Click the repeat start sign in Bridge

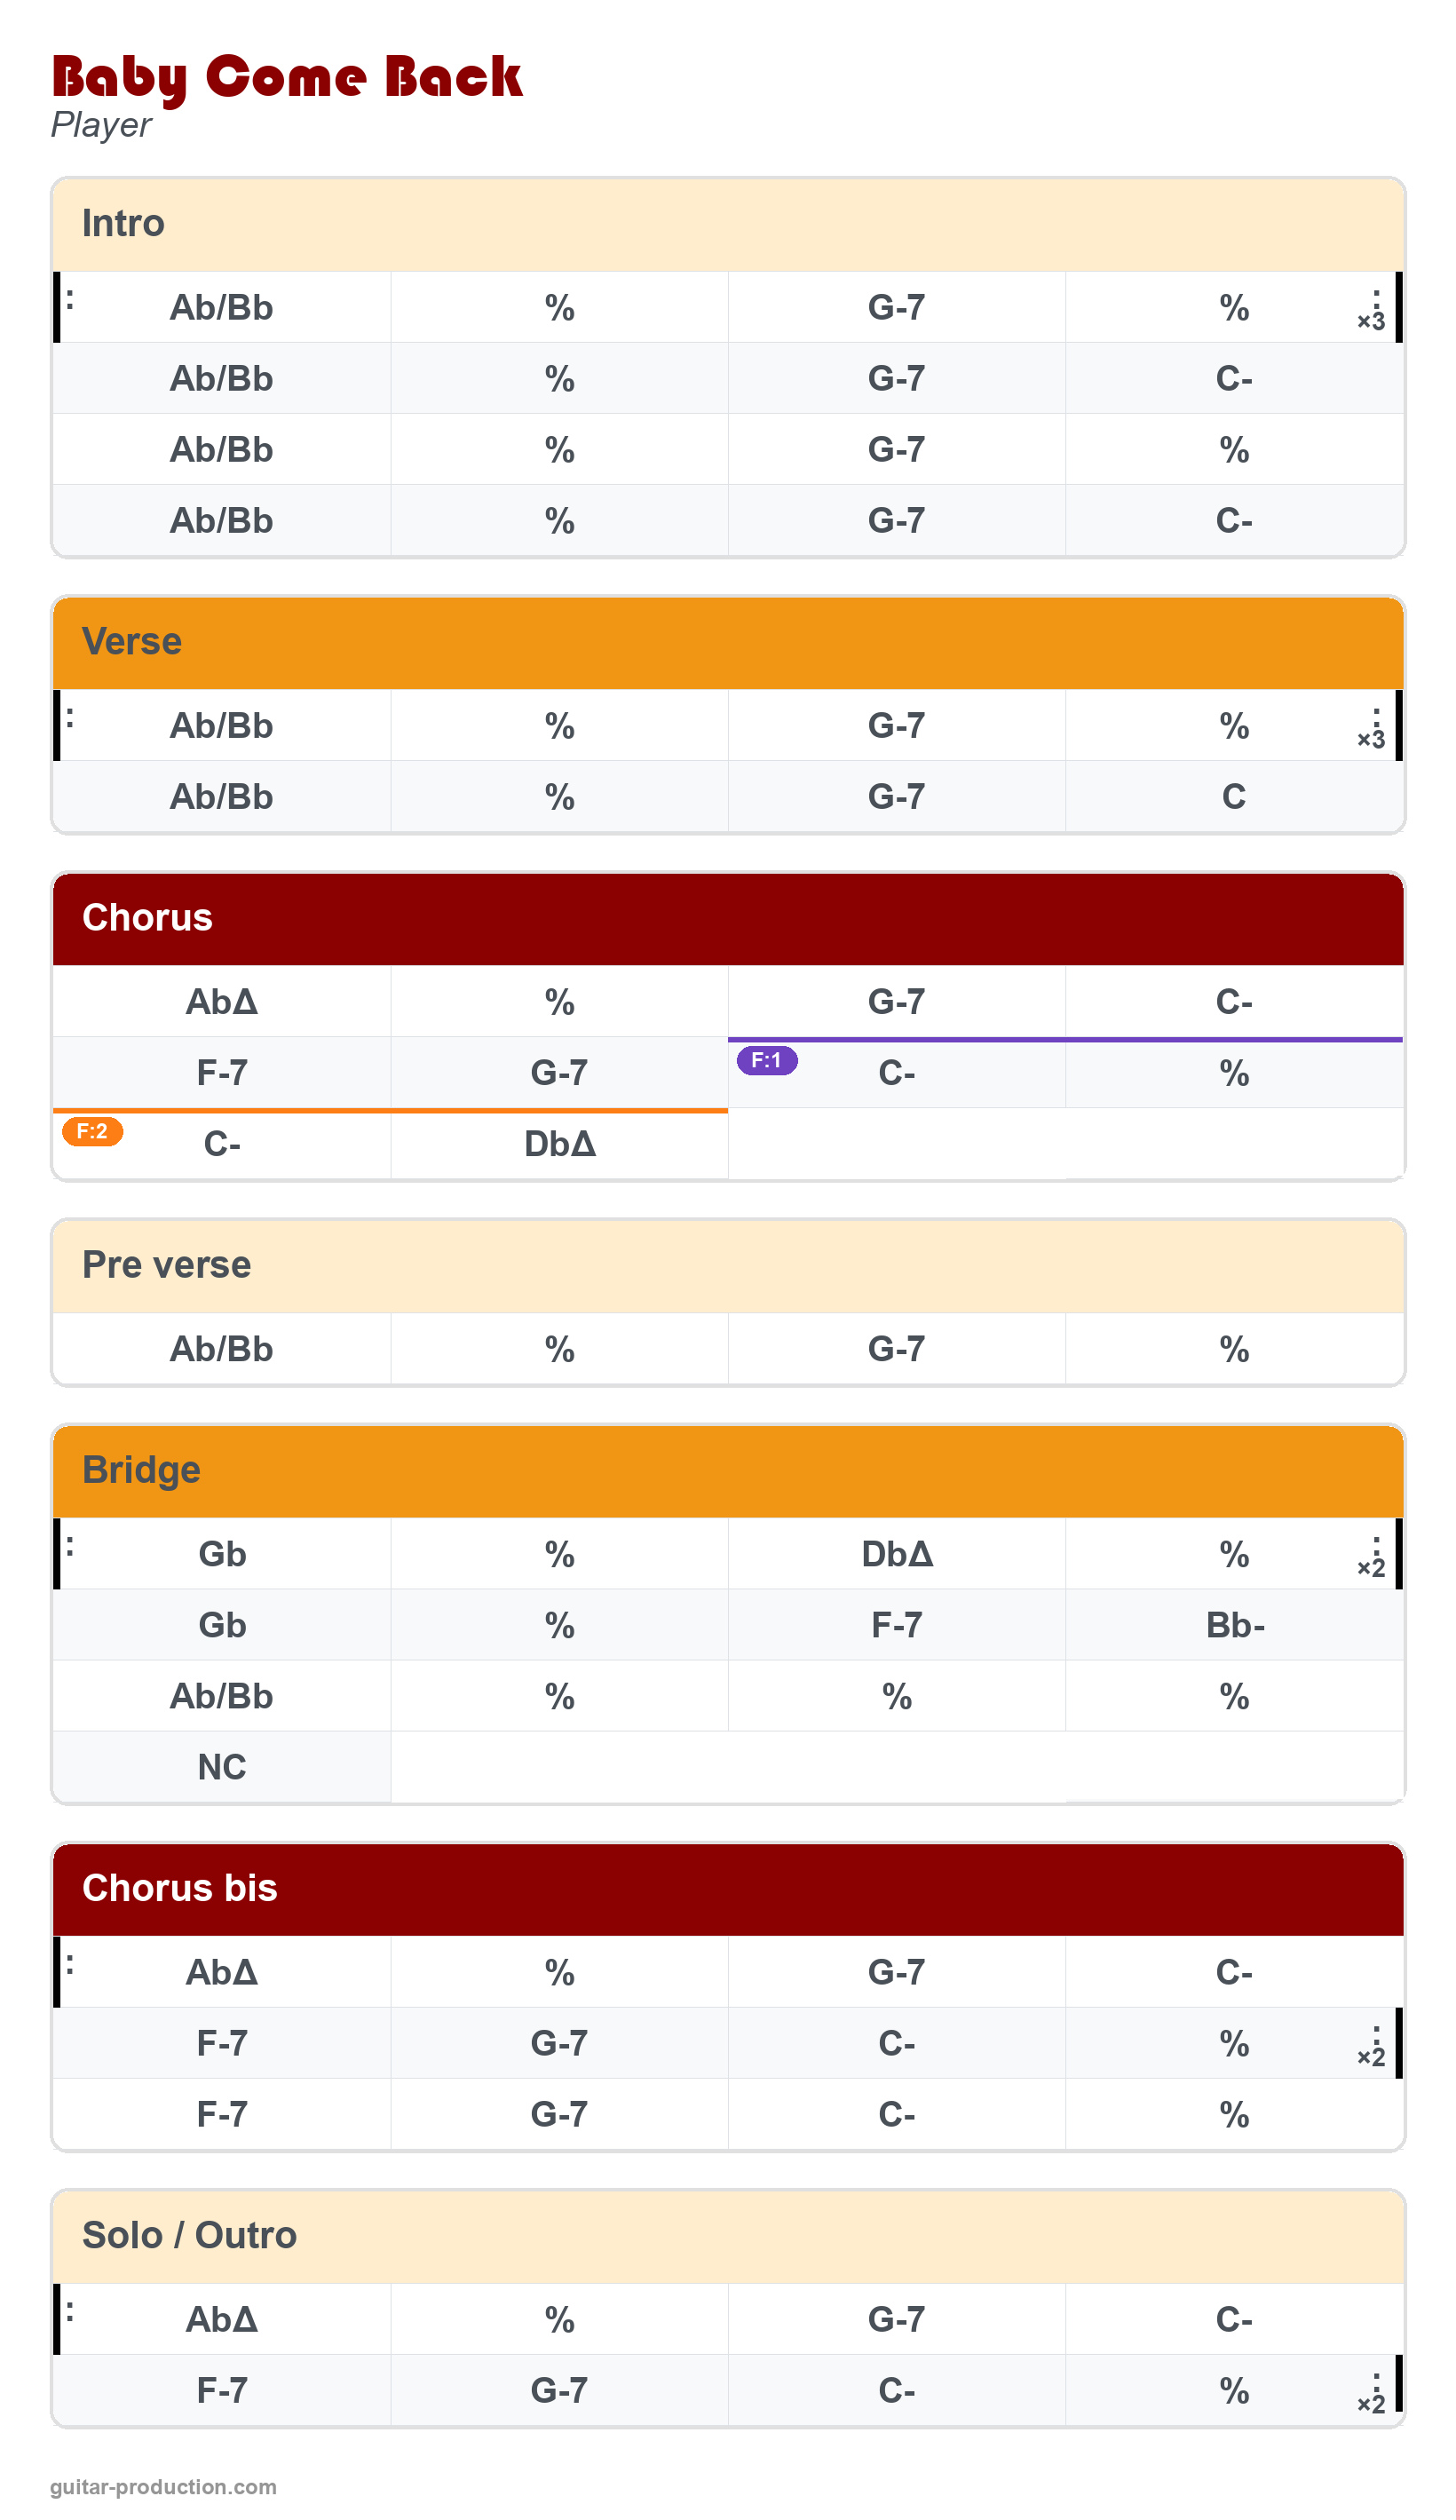[69, 1546]
